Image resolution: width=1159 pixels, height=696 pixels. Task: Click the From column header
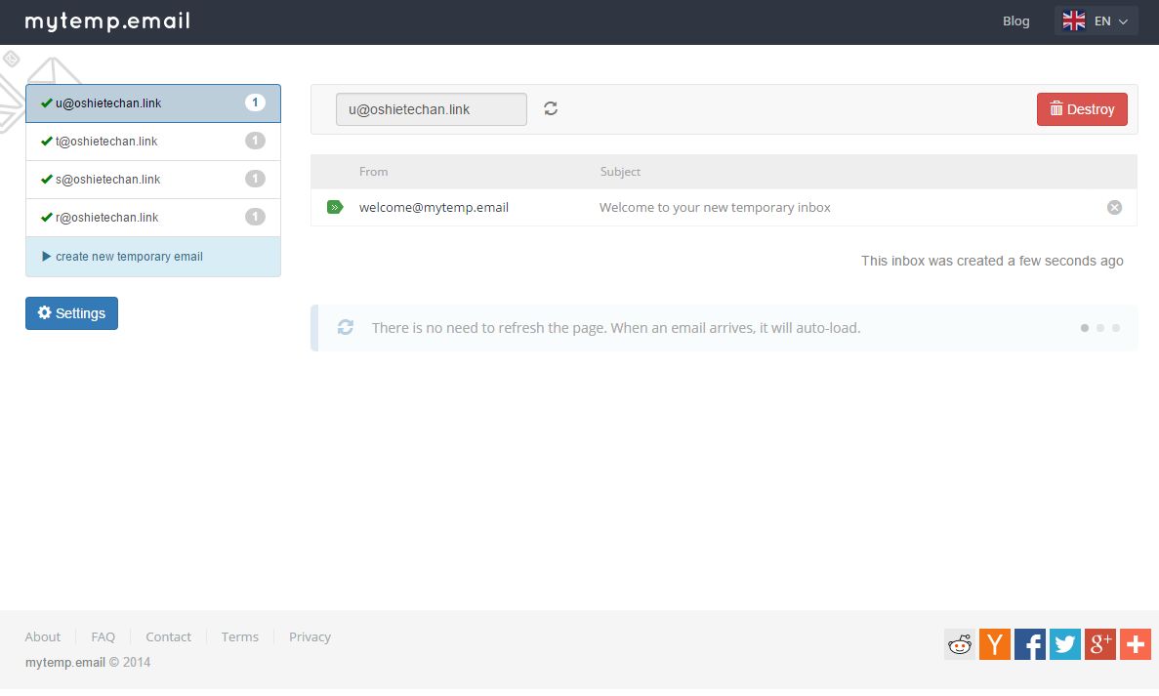373,172
